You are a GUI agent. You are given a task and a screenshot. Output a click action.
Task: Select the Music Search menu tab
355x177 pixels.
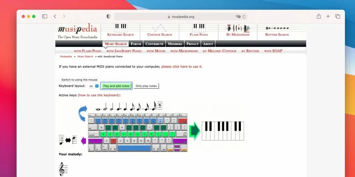(x=115, y=44)
